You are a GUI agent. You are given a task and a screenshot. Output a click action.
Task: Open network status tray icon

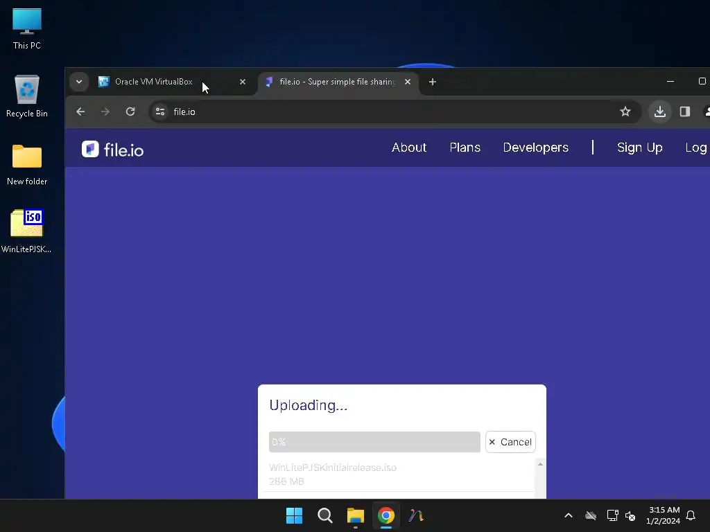(x=612, y=515)
